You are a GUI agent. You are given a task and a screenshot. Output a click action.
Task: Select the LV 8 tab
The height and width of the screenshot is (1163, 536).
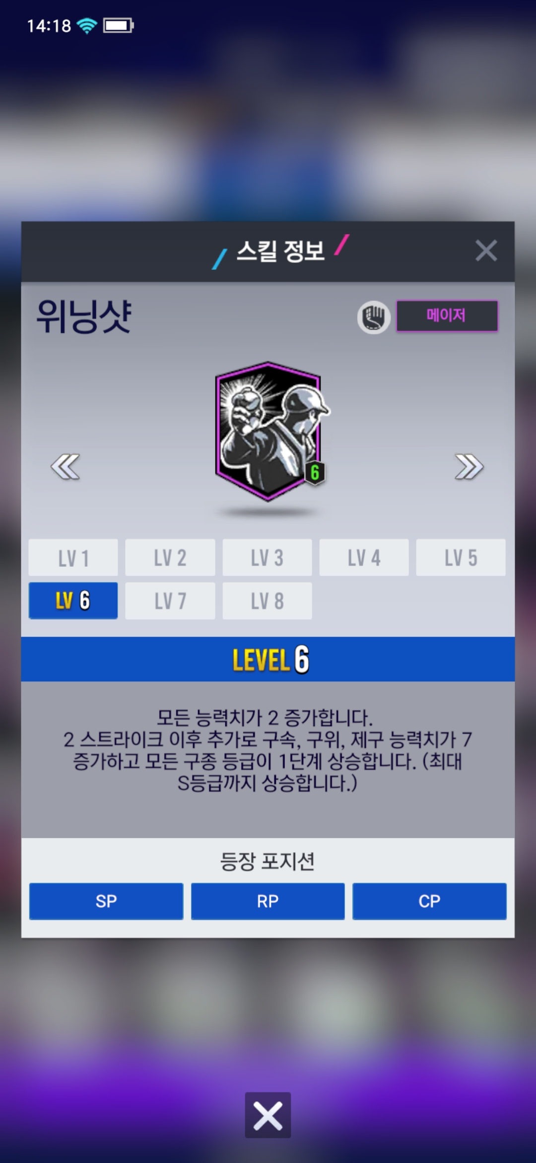267,601
